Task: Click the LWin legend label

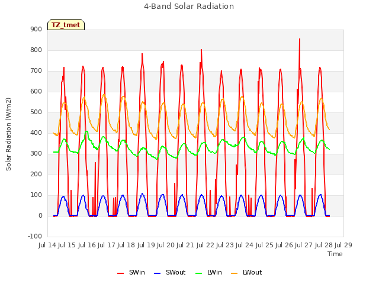Action: [214, 272]
